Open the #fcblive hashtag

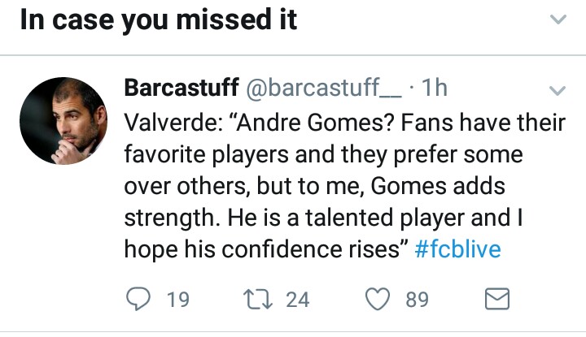[x=457, y=249]
